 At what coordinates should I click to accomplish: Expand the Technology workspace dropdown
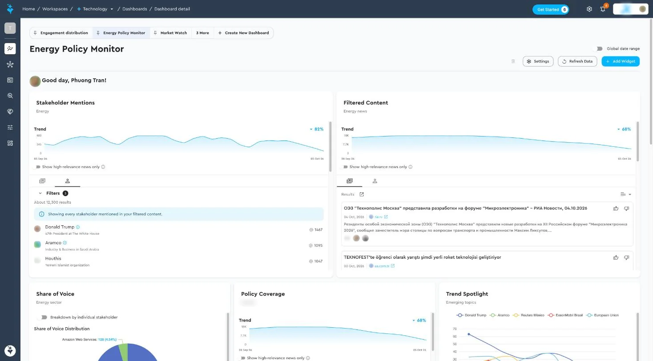click(112, 9)
